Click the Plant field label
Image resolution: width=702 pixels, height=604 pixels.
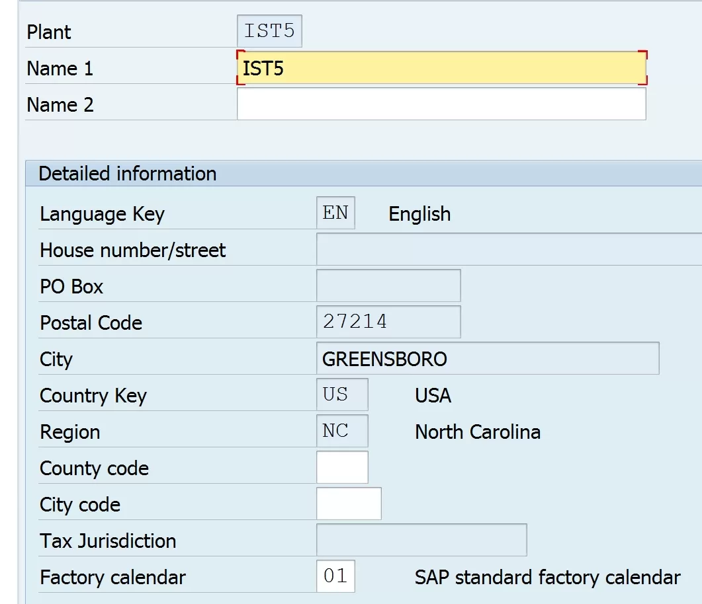(x=49, y=32)
